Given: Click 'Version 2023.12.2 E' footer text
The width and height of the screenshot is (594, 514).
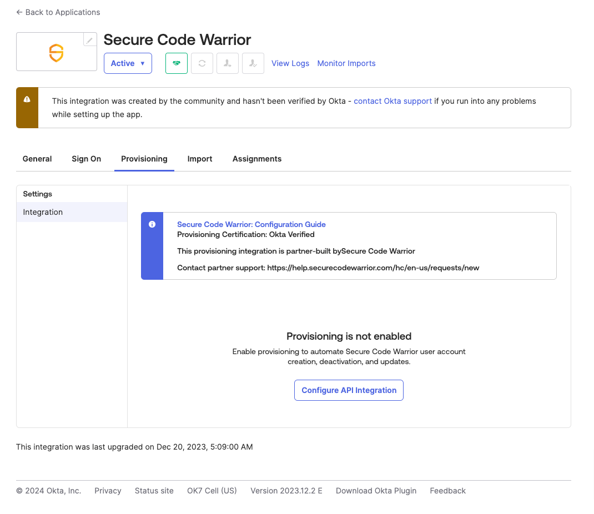Looking at the screenshot, I should pos(286,491).
